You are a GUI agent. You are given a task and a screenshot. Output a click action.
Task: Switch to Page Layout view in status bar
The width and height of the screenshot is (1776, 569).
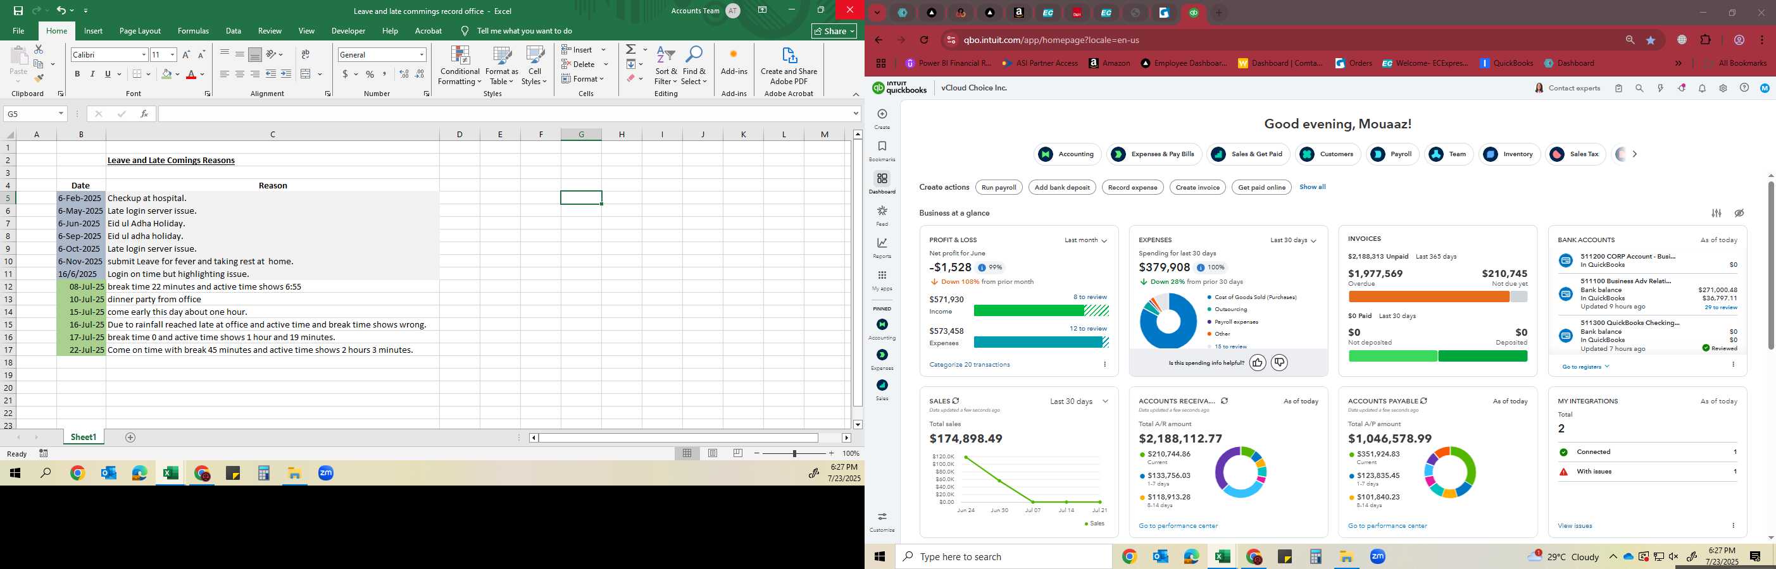[x=713, y=453]
